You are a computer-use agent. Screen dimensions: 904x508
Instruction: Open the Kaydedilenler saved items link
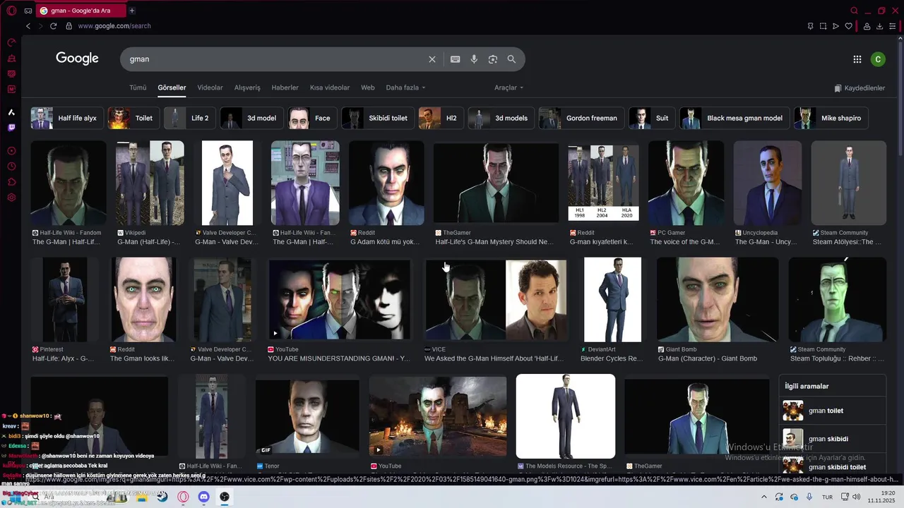[x=860, y=88]
